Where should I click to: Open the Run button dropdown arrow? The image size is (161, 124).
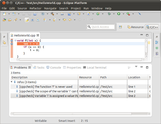click(123, 14)
